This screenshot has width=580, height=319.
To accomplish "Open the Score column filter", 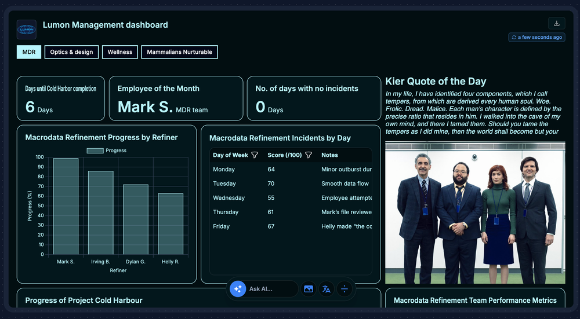I will tap(309, 155).
